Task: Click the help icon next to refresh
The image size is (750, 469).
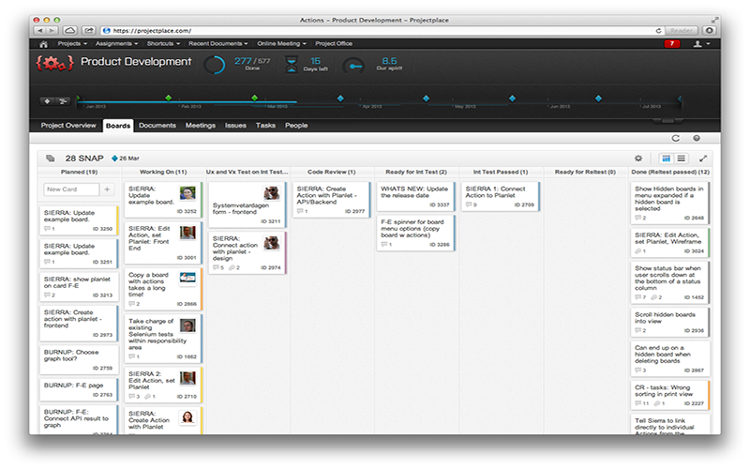Action: [x=696, y=138]
